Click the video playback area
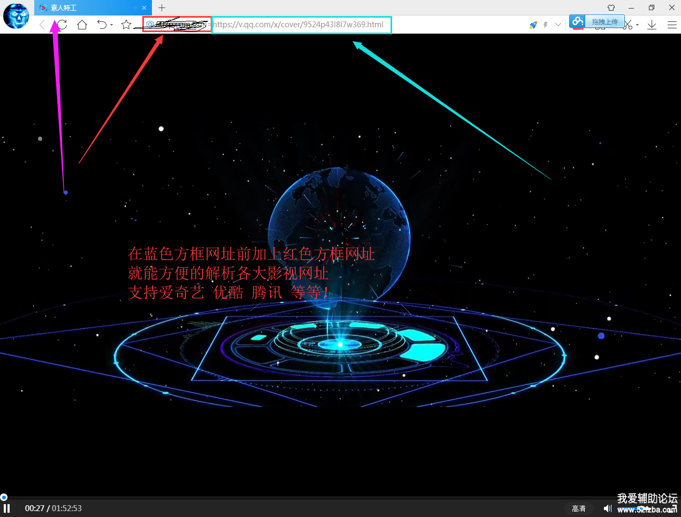Viewport: 681px width, 517px height. pyautogui.click(x=340, y=265)
